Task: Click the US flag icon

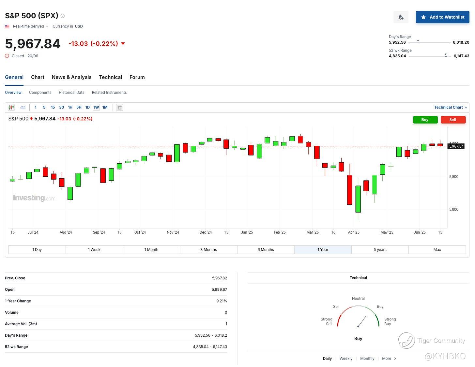Action: click(x=7, y=26)
